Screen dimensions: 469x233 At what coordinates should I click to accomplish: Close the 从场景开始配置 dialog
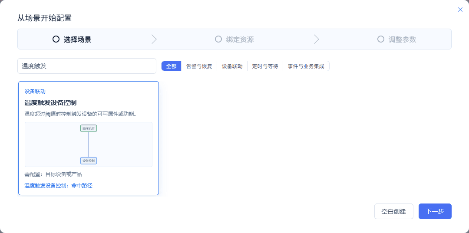(x=460, y=10)
